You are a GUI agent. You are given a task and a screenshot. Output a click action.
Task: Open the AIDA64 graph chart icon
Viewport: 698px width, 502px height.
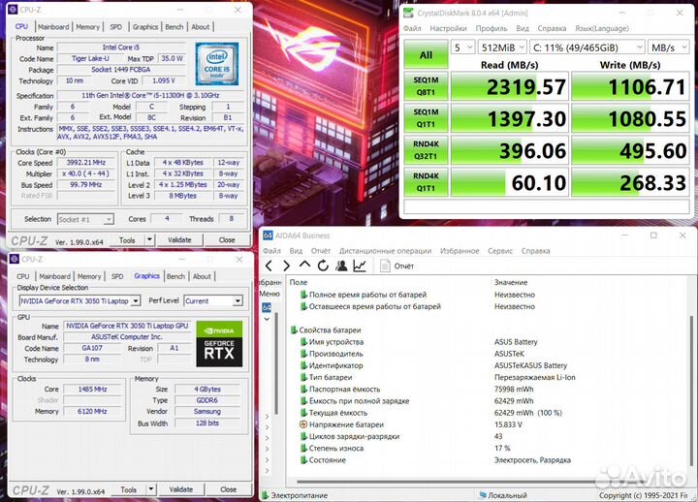tap(360, 266)
